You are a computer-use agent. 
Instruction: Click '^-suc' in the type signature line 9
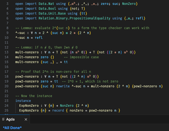[20, 33]
